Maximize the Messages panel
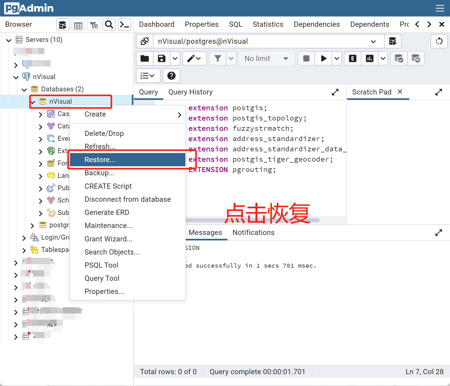This screenshot has height=386, width=450. 439,233
